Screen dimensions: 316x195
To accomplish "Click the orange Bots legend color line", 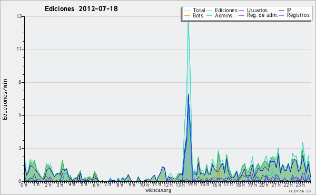I will (x=187, y=15).
